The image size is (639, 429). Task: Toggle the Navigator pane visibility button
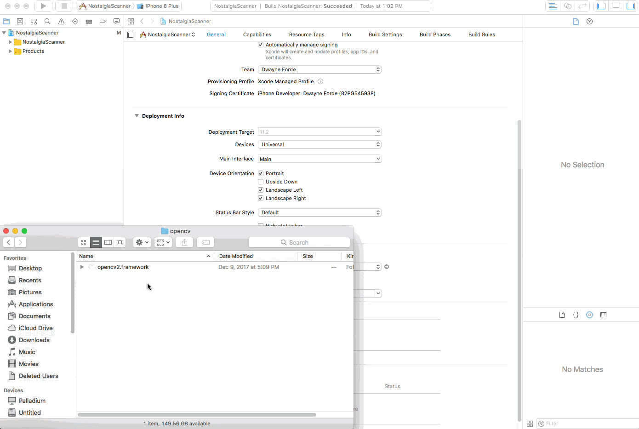click(601, 6)
